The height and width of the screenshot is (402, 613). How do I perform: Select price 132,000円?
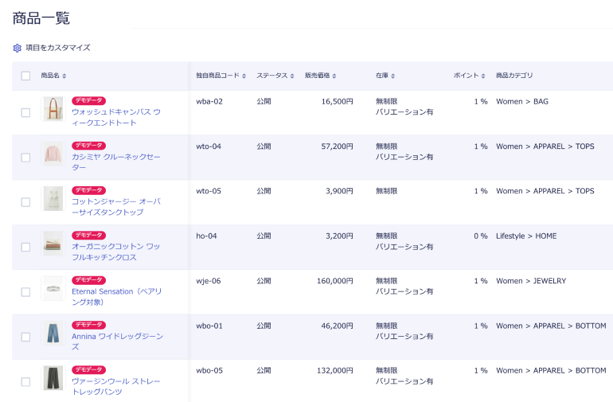334,371
